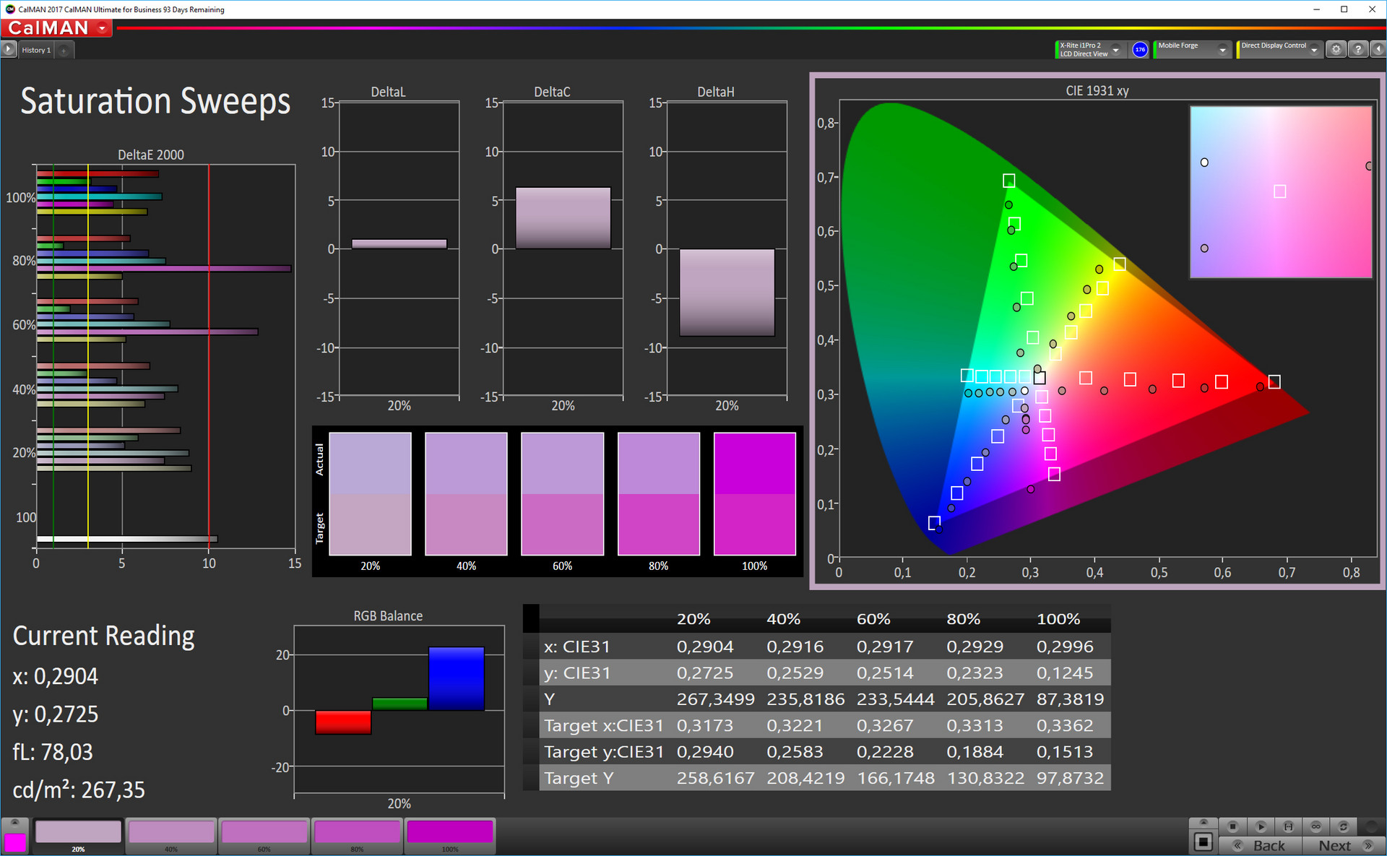Screen dimensions: 1387x856
Task: Click the play arrow beside History tab
Action: coord(9,50)
